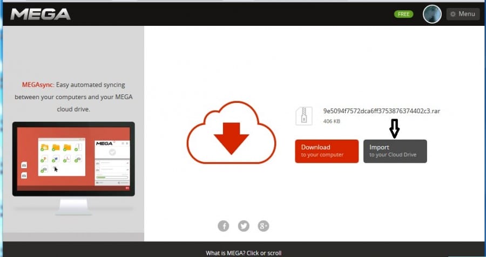Click the green FREE account badge

point(403,14)
